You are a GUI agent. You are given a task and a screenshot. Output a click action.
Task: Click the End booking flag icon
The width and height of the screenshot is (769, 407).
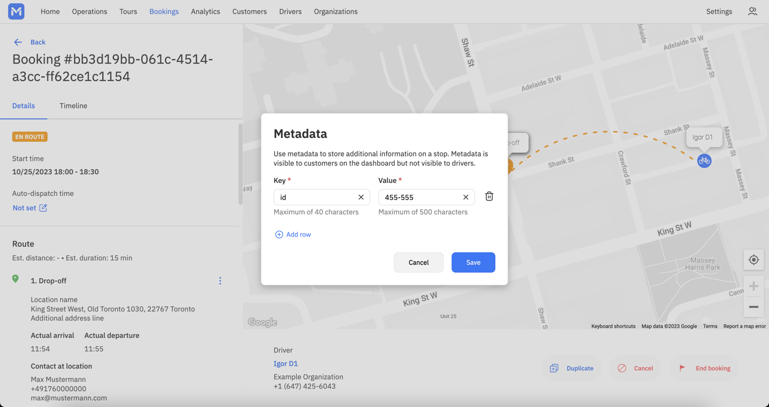coord(682,368)
